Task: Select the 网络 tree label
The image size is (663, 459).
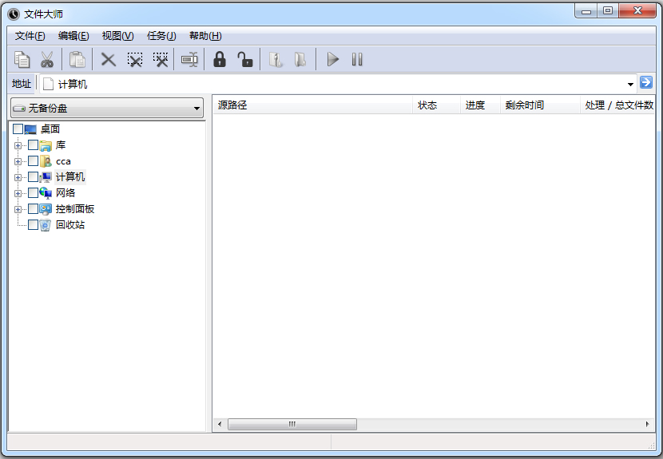Action: (66, 193)
